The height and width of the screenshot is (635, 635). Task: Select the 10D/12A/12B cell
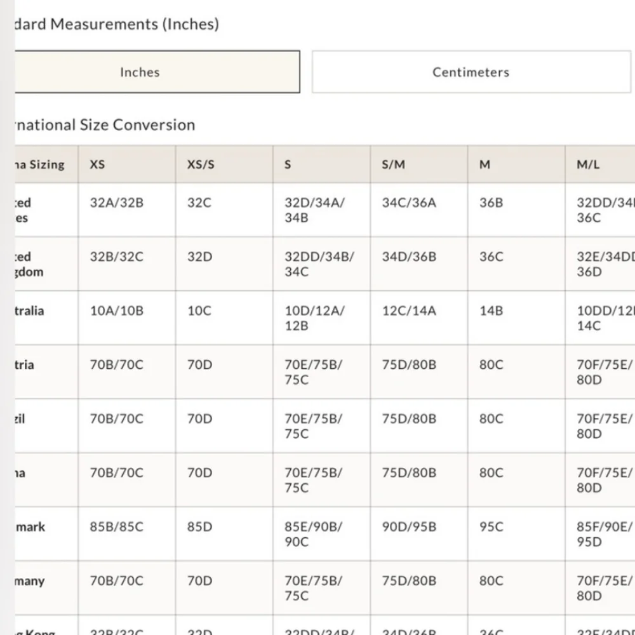(x=321, y=318)
